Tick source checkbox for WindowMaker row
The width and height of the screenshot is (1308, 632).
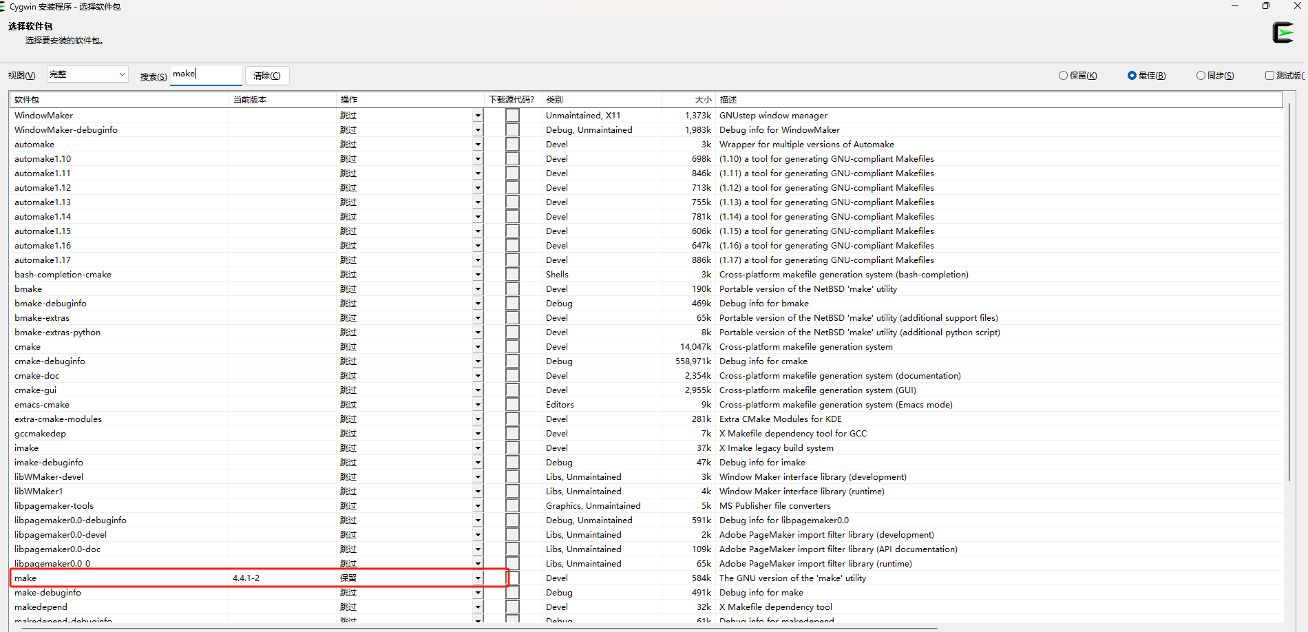(x=512, y=115)
